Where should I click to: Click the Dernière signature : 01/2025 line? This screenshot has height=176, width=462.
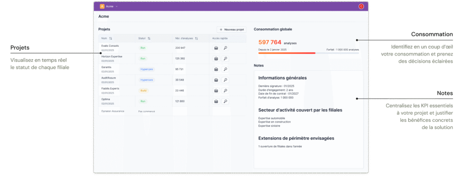pos(276,86)
